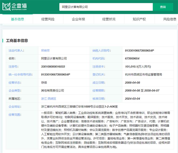Click organization code 673959654
The width and height of the screenshot is (178, 153).
click(x=132, y=58)
